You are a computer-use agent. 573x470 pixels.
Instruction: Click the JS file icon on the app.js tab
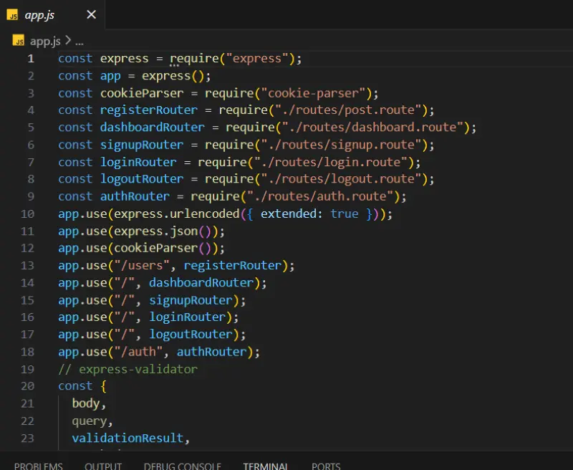[x=11, y=14]
